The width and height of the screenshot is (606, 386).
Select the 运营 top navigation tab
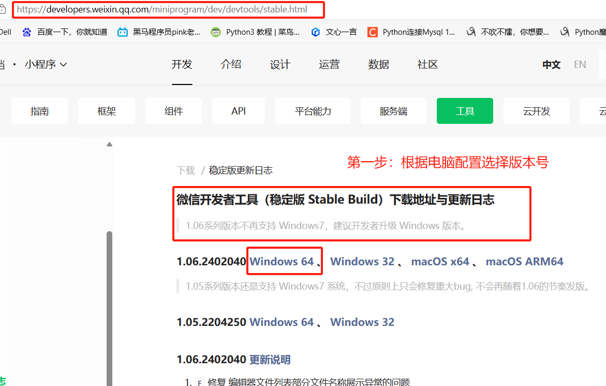[329, 64]
